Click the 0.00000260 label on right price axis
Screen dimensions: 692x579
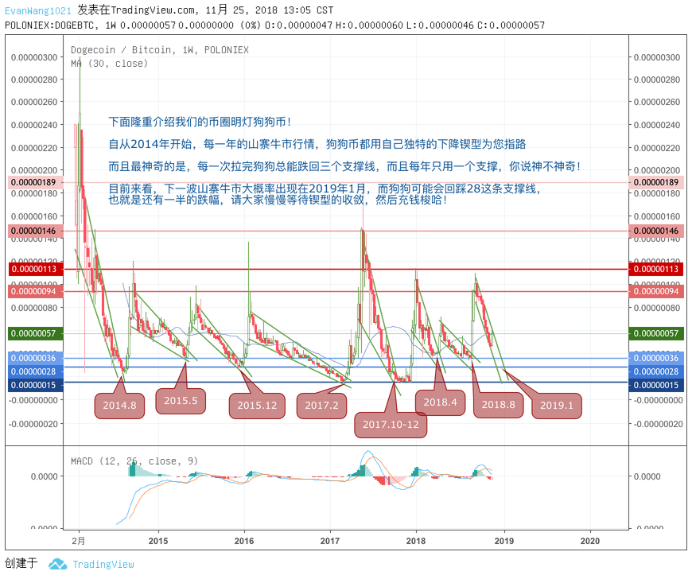657,102
